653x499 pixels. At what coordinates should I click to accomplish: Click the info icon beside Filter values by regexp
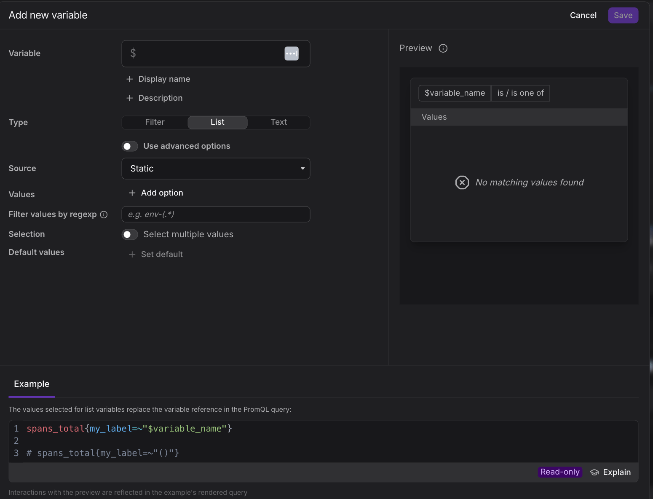(x=104, y=215)
